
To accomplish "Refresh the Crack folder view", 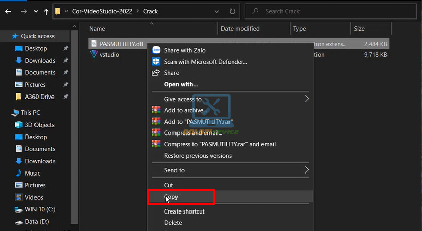I will (232, 11).
